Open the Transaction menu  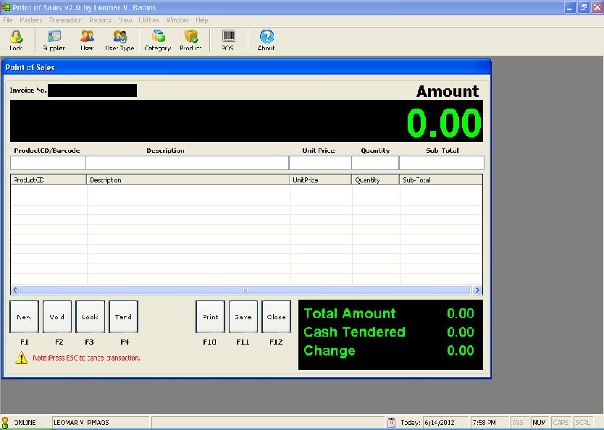[65, 20]
